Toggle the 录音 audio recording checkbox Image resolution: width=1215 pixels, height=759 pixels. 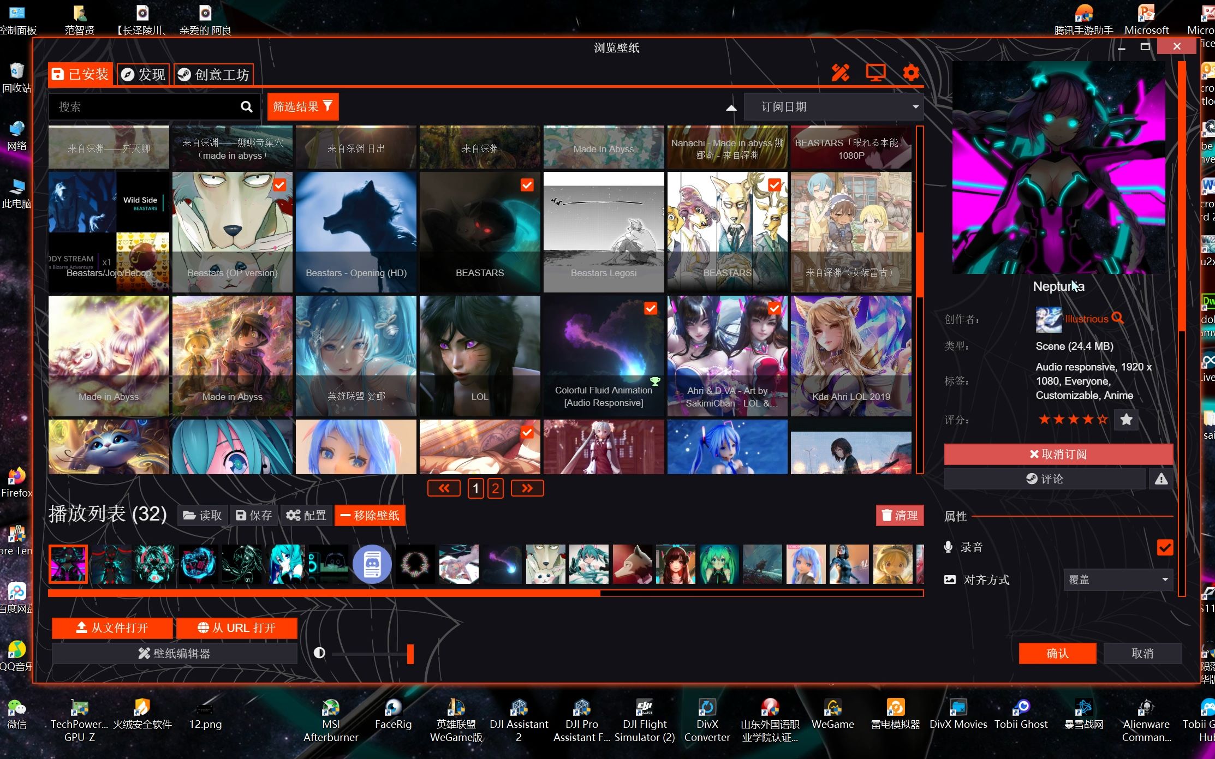pos(1165,547)
